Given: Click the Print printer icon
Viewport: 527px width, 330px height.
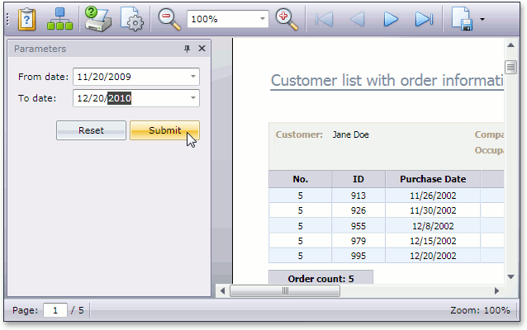Looking at the screenshot, I should pos(97,18).
